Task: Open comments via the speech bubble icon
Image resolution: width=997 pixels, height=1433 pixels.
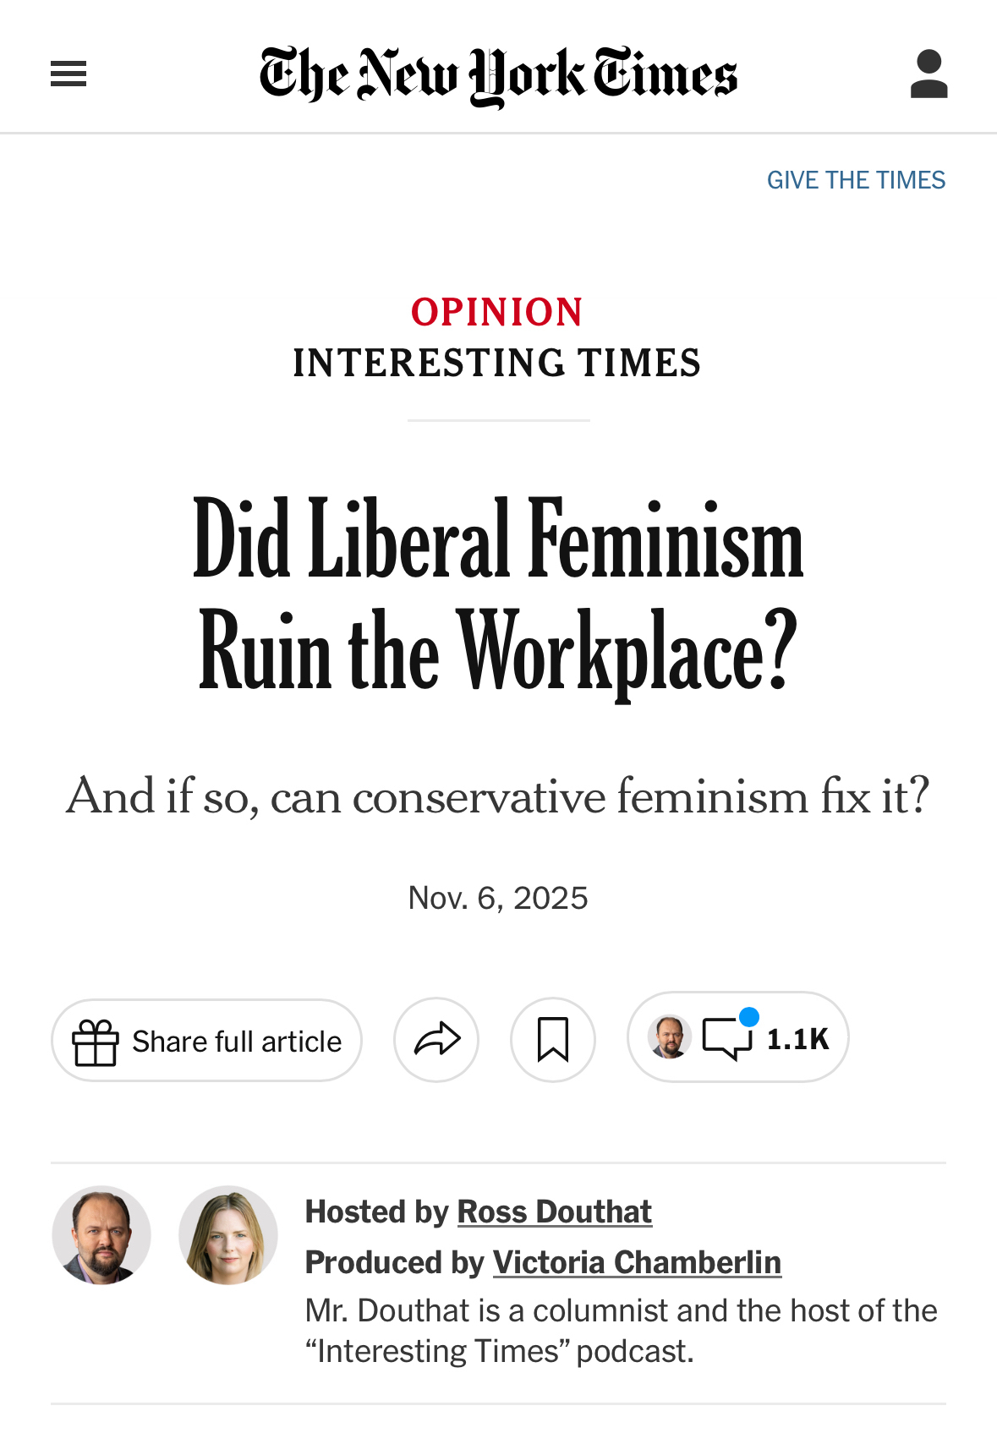Action: (x=726, y=1038)
